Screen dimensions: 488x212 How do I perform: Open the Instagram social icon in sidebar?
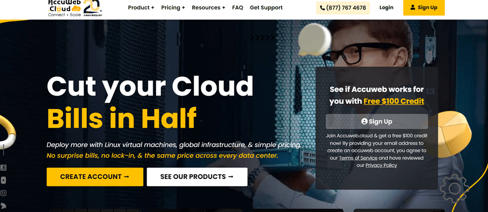click(4, 193)
